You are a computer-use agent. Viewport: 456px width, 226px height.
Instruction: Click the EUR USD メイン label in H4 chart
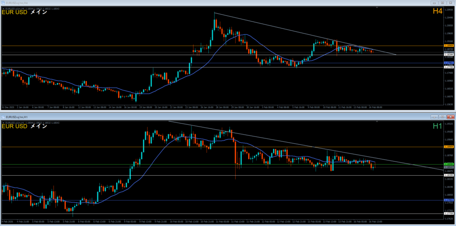24,12
